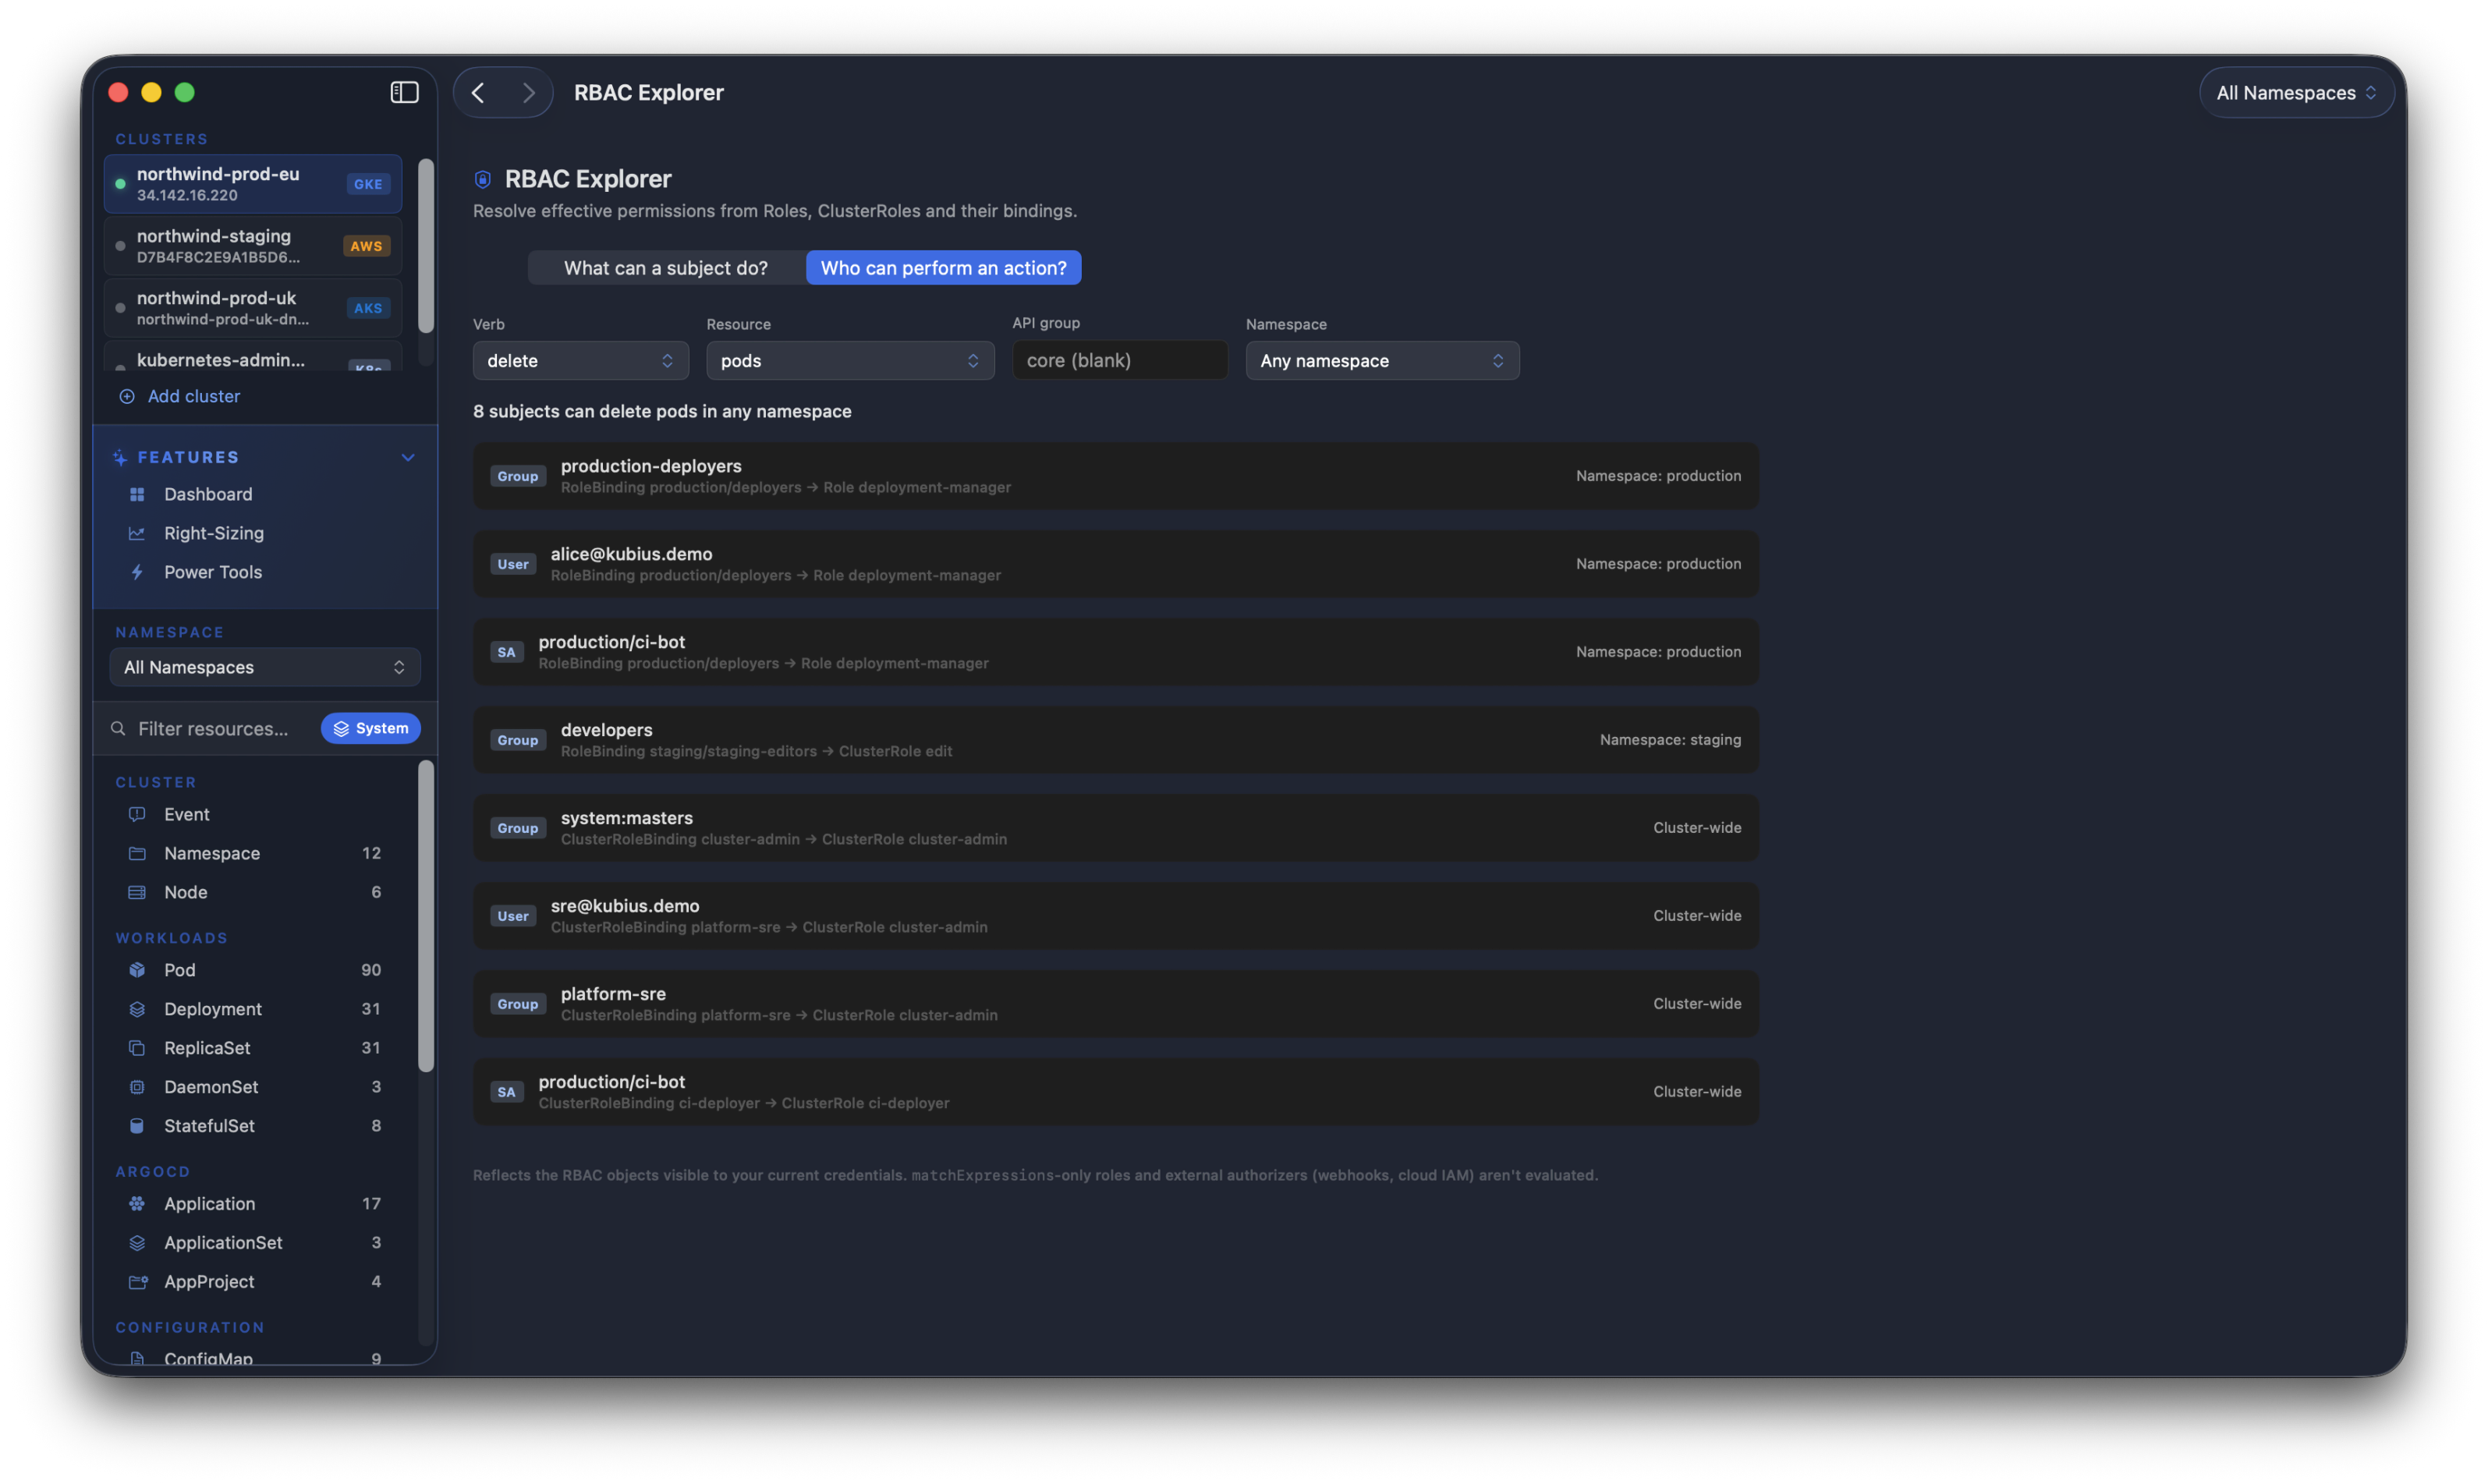Click the Filter resources input field
This screenshot has height=1484, width=2488.
pyautogui.click(x=213, y=728)
